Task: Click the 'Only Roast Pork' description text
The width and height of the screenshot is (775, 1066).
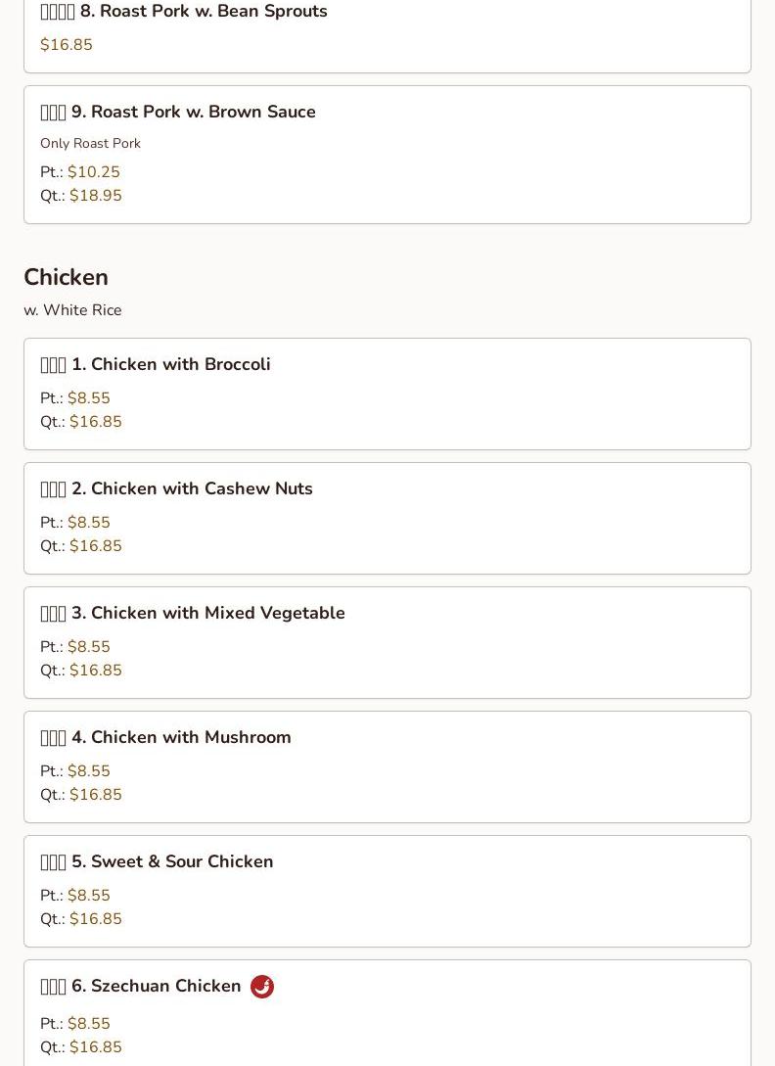Action: (90, 144)
